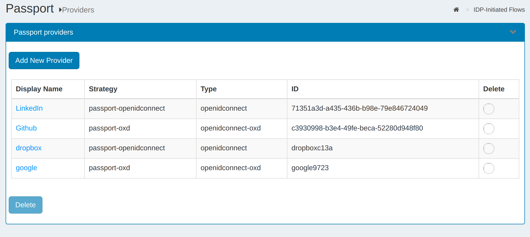Select the delete circle for LinkedIn
Viewport: 530px width, 237px height.
click(x=489, y=109)
